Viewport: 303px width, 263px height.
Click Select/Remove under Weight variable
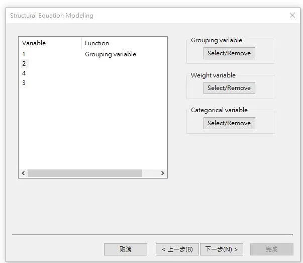pos(229,88)
